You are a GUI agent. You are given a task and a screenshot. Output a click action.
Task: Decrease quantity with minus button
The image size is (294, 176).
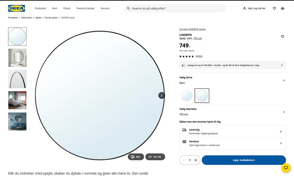click(184, 160)
